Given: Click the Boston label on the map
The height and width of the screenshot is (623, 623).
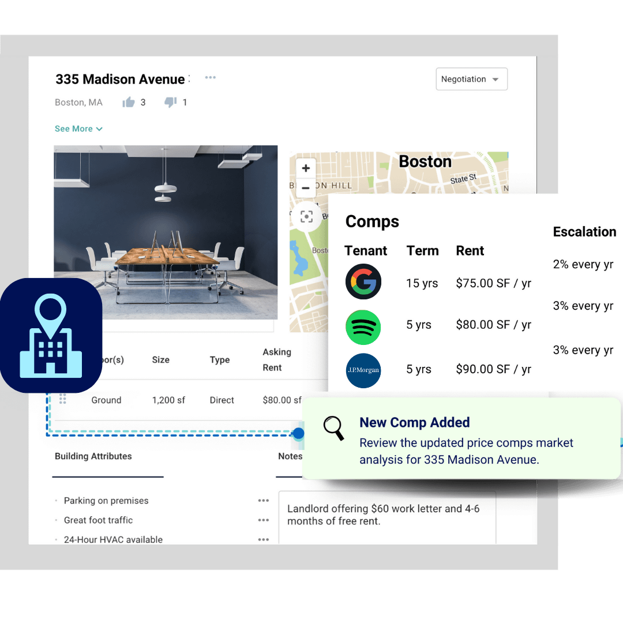Looking at the screenshot, I should point(425,162).
